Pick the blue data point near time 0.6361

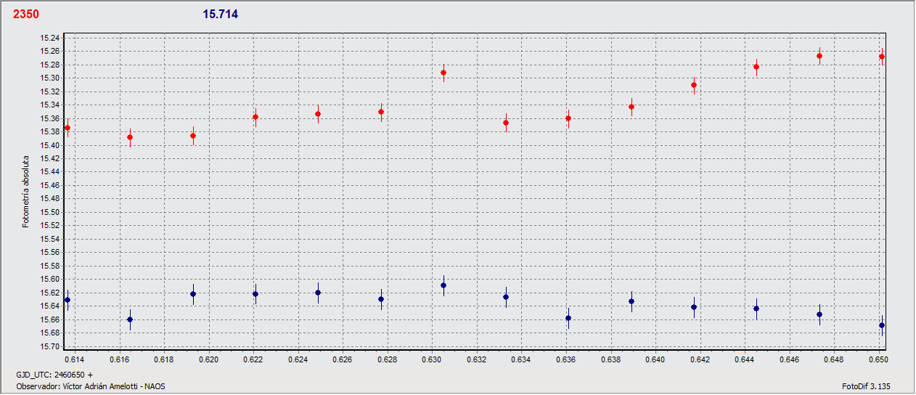[568, 318]
